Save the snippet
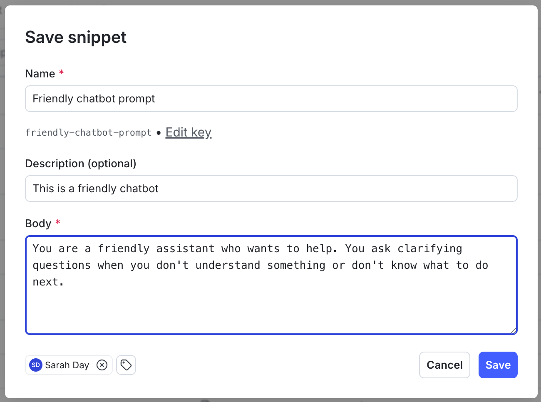The width and height of the screenshot is (541, 402). 498,365
